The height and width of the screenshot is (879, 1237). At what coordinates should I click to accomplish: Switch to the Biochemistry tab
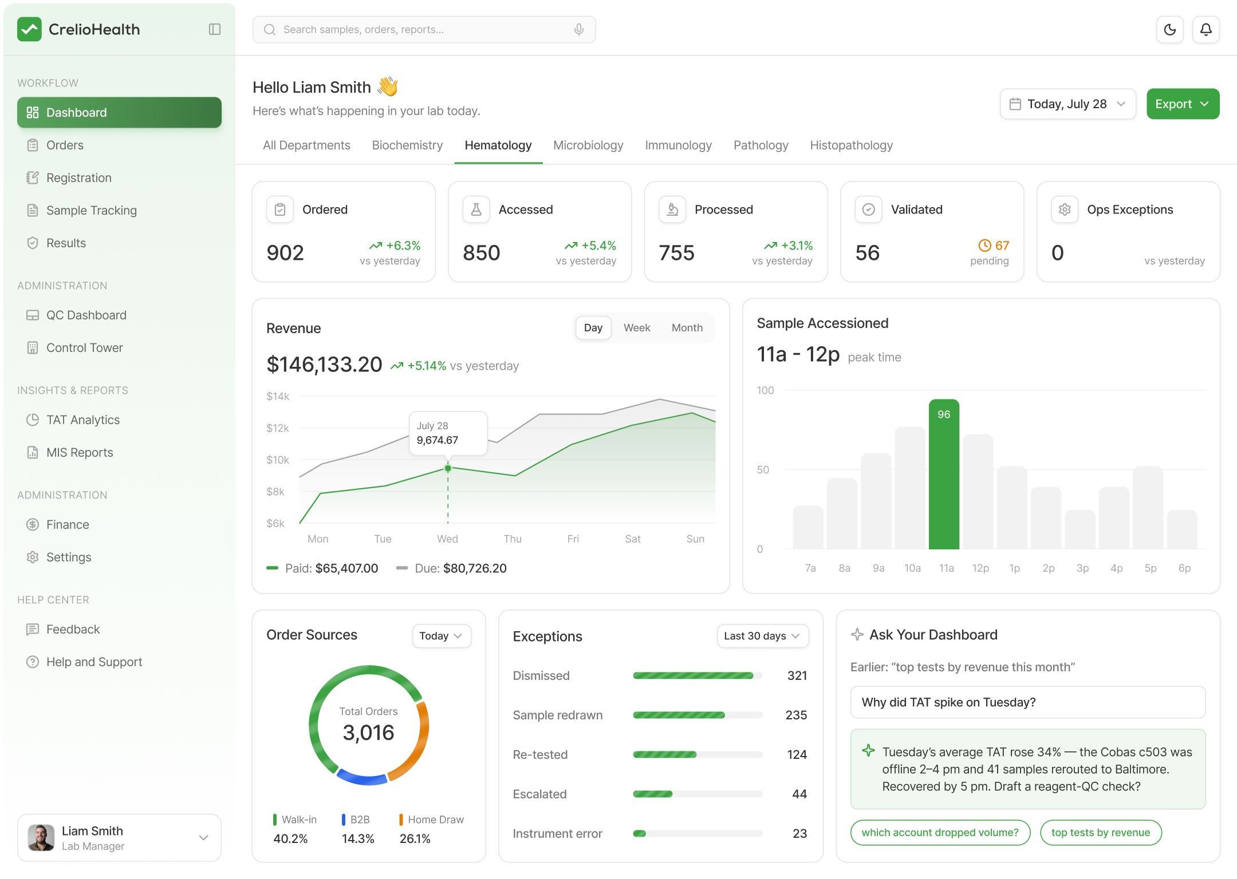tap(407, 145)
